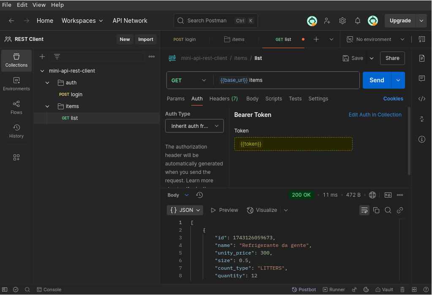
Task: Click the blue Send button
Action: click(377, 80)
